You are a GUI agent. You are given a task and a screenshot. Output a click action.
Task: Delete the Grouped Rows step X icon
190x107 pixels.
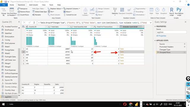pos(158,52)
